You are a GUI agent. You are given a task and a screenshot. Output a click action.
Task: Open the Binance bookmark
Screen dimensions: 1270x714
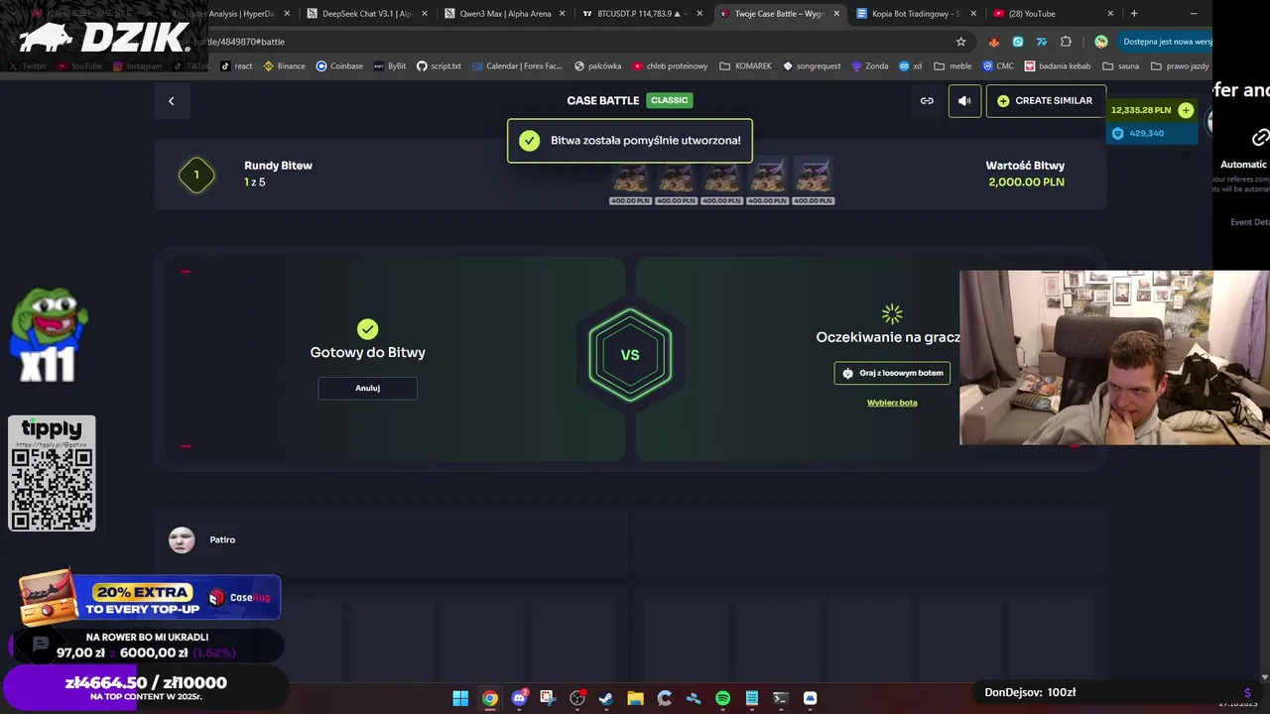tap(284, 66)
